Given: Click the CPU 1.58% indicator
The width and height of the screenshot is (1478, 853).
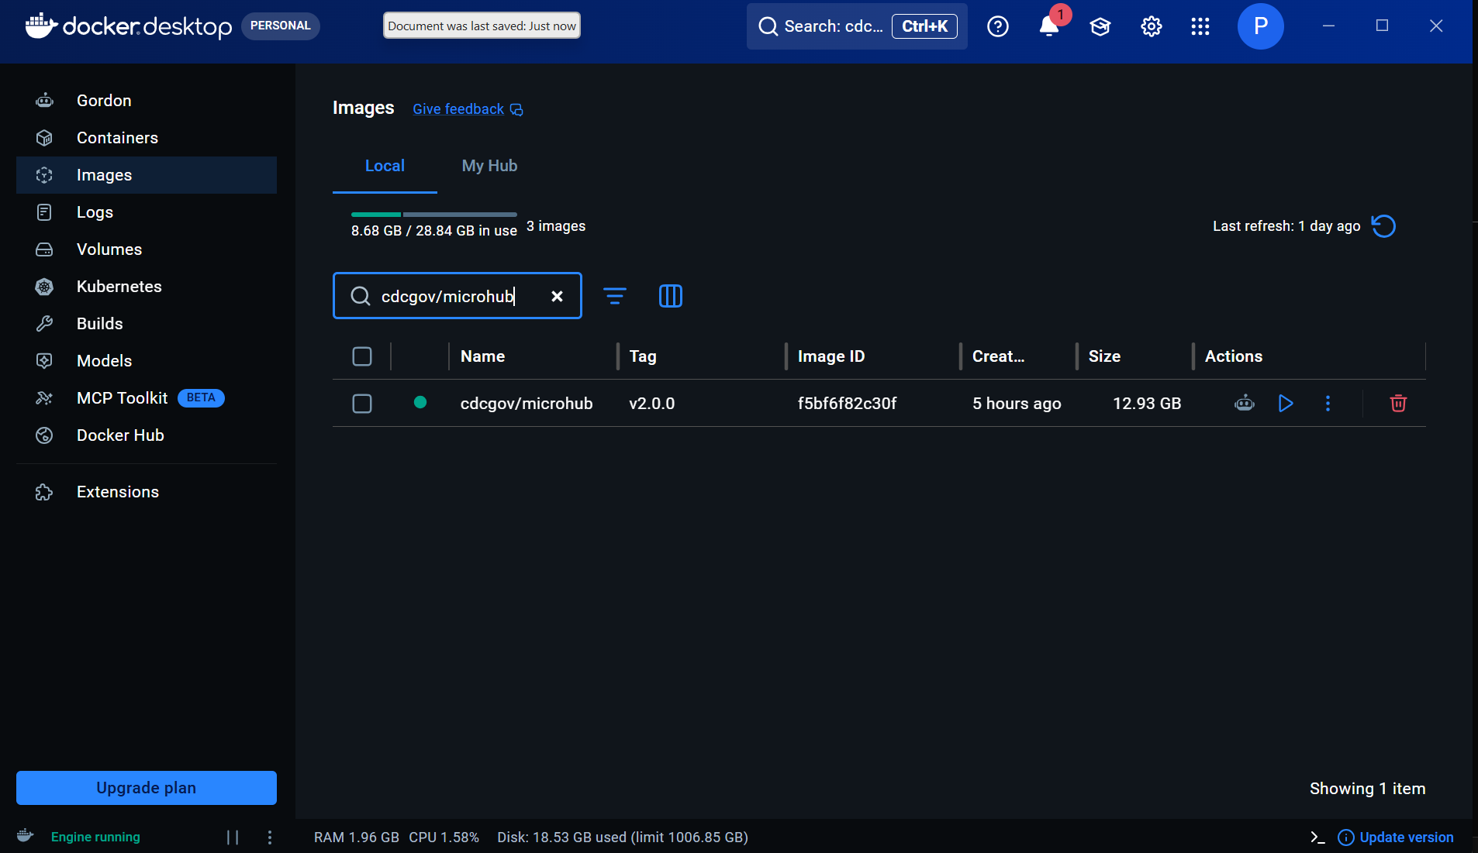Looking at the screenshot, I should [x=444, y=838].
